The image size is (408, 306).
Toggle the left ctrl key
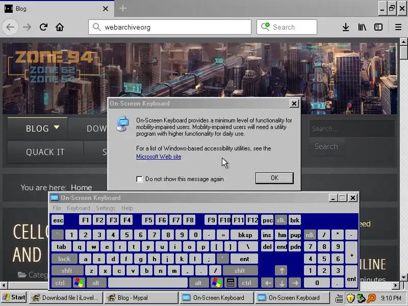60,283
